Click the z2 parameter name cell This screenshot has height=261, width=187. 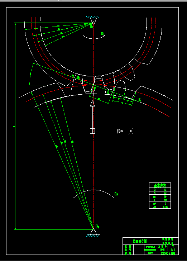click(x=154, y=193)
